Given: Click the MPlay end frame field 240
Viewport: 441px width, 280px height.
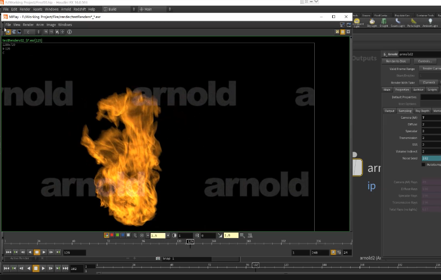Looking at the screenshot, I should tap(320, 253).
